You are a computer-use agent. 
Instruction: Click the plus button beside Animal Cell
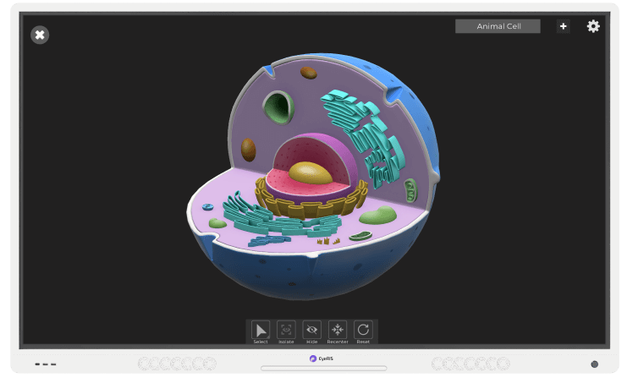(563, 26)
